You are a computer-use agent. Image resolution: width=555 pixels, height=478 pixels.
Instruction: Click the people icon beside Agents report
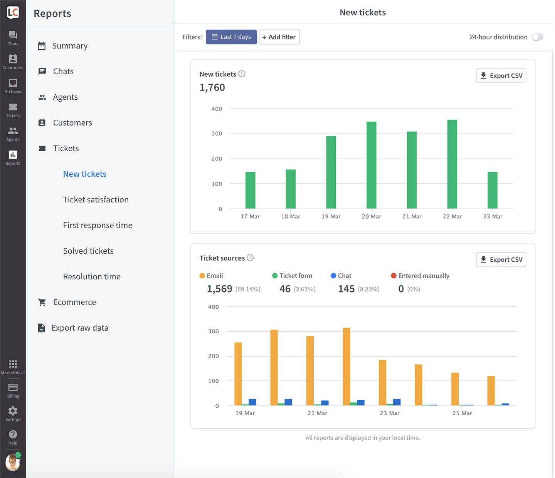point(42,97)
